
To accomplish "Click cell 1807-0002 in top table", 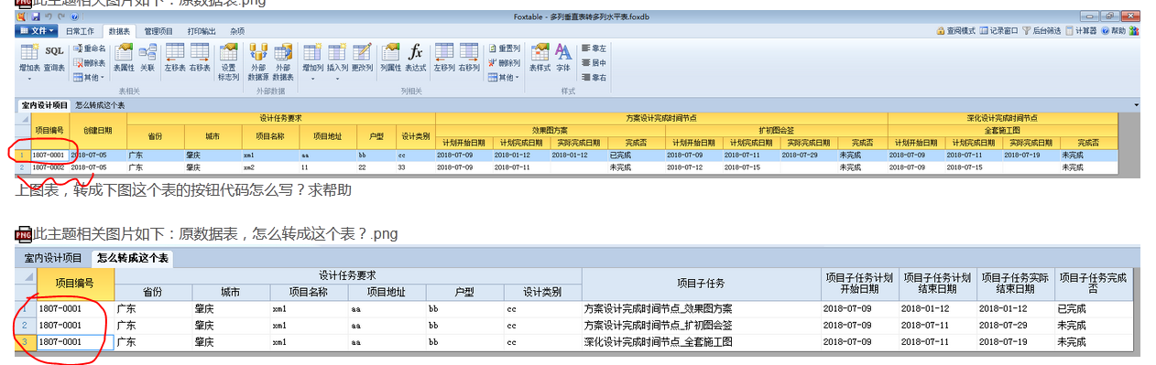I will point(50,167).
